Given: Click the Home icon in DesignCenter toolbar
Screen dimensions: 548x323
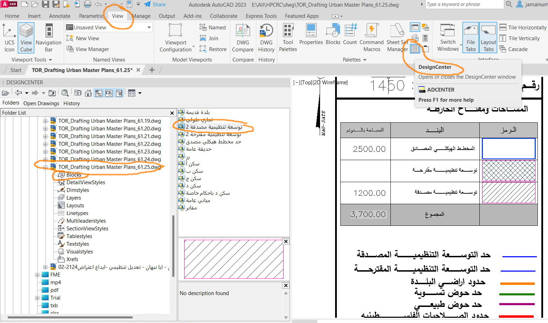Looking at the screenshot, I should (88, 93).
